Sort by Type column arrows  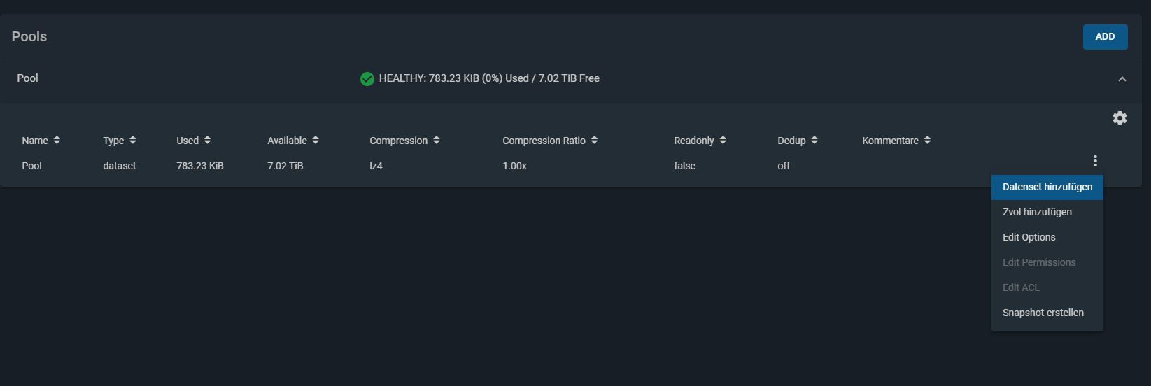132,140
